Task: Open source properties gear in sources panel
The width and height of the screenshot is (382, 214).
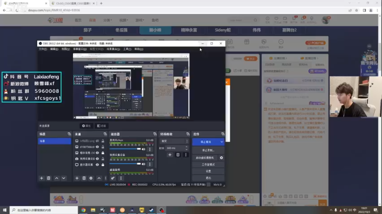Action: pos(91,178)
